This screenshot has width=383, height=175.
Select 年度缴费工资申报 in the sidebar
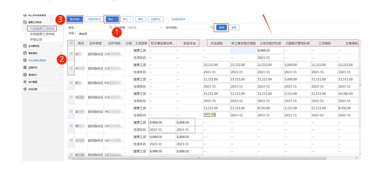click(42, 34)
